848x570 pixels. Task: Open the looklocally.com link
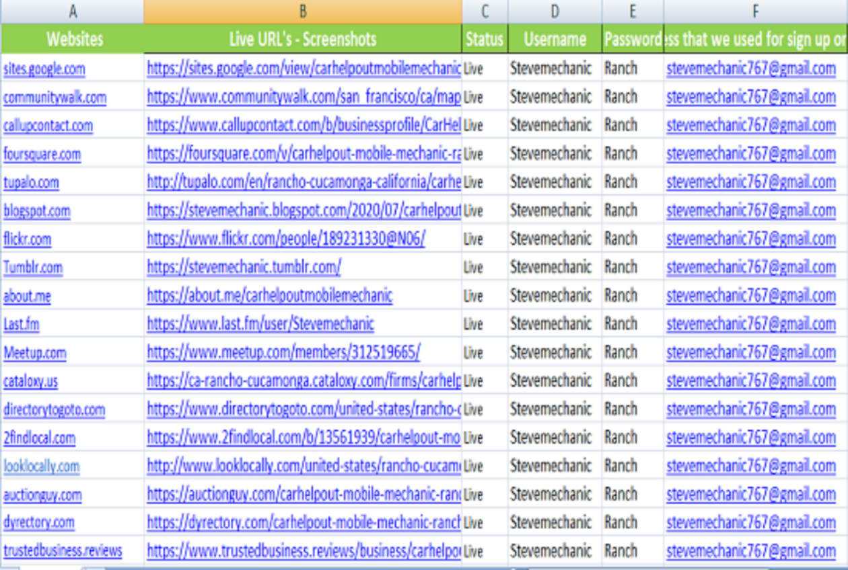click(x=42, y=466)
